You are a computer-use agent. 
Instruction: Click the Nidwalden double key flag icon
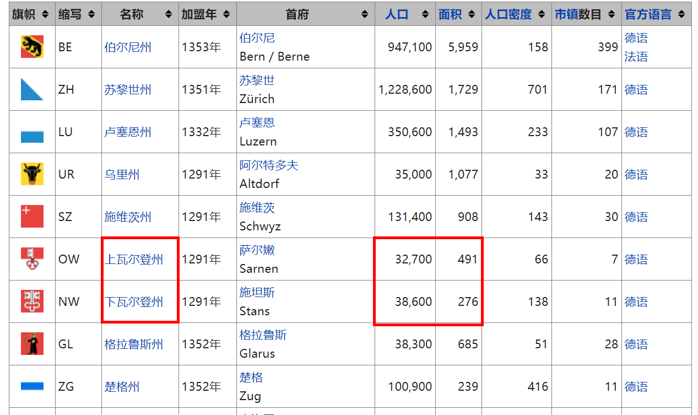32,301
